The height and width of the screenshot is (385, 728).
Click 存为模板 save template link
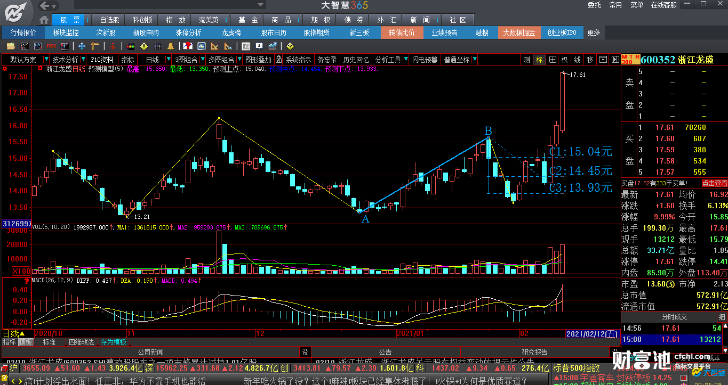(113, 342)
